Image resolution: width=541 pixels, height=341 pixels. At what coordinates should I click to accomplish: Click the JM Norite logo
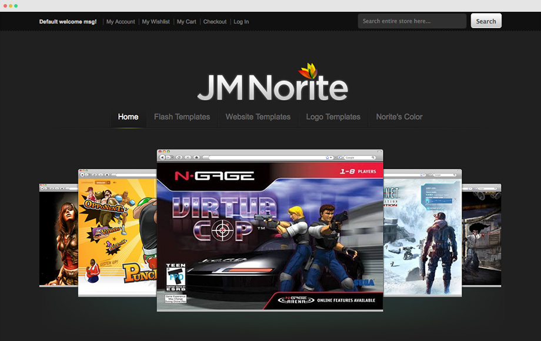click(x=273, y=83)
